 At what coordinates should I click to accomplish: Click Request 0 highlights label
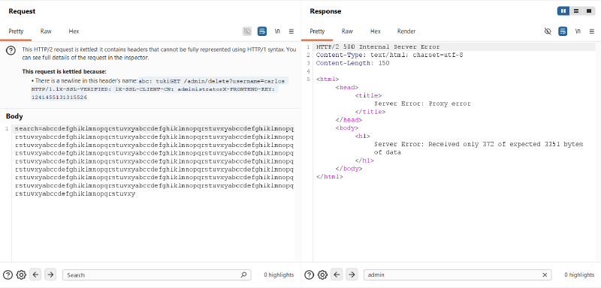[x=279, y=274]
